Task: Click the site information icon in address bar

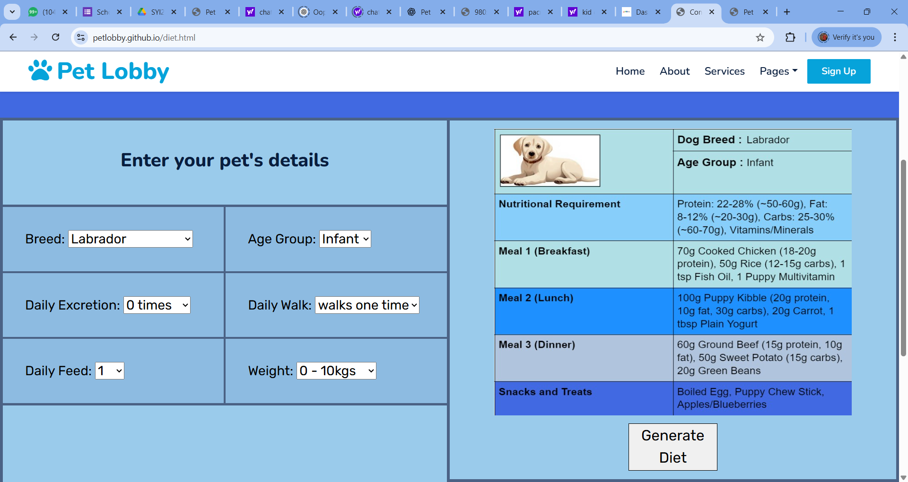Action: pos(81,37)
